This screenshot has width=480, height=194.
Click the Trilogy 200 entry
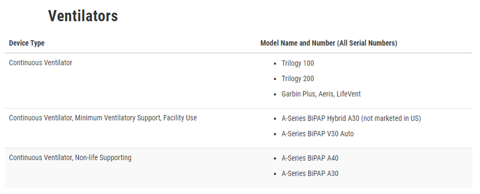click(298, 79)
